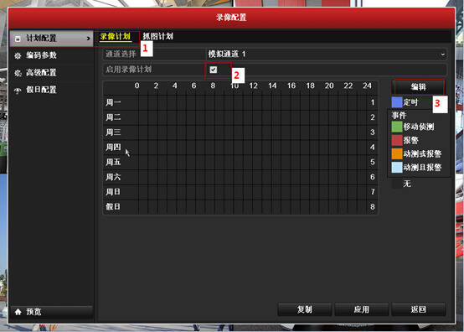Image resolution: width=464 pixels, height=332 pixels.
Task: Click hour 12 in timeline header
Action: pyautogui.click(x=253, y=86)
